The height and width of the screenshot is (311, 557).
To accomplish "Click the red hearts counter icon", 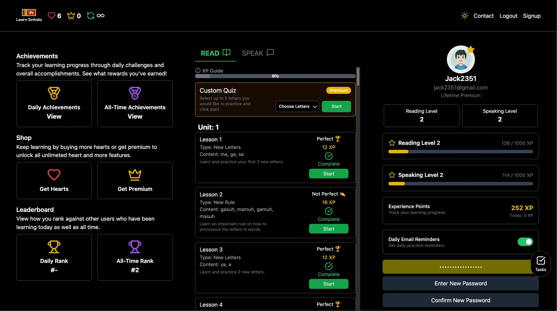I will click(x=51, y=15).
